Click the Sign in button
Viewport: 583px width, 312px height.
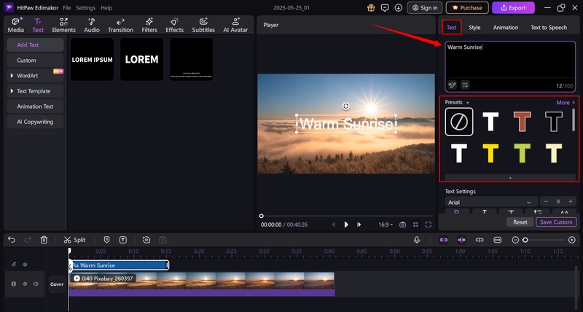(x=425, y=8)
